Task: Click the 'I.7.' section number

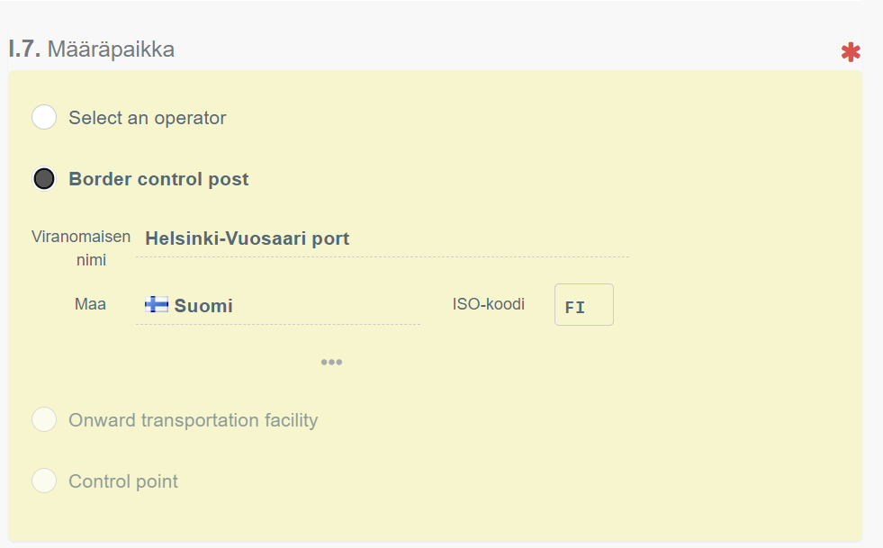Action: click(x=24, y=49)
